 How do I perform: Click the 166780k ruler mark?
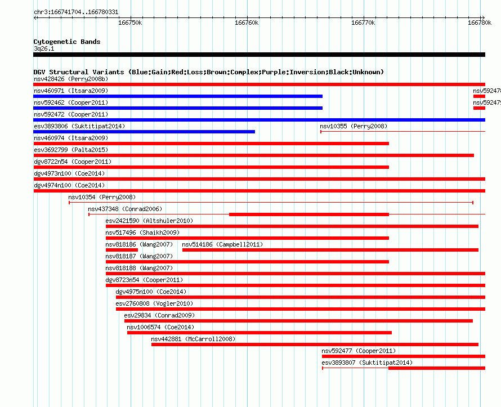point(480,23)
